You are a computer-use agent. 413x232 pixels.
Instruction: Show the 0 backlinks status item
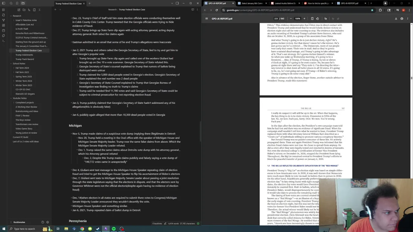point(157,224)
